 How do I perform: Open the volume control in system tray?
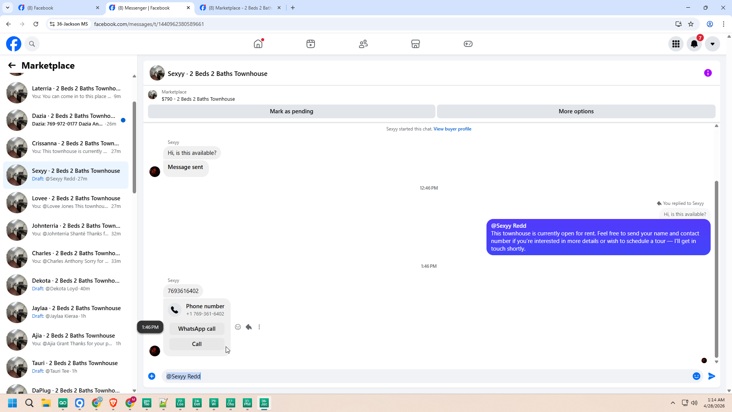pos(694,403)
